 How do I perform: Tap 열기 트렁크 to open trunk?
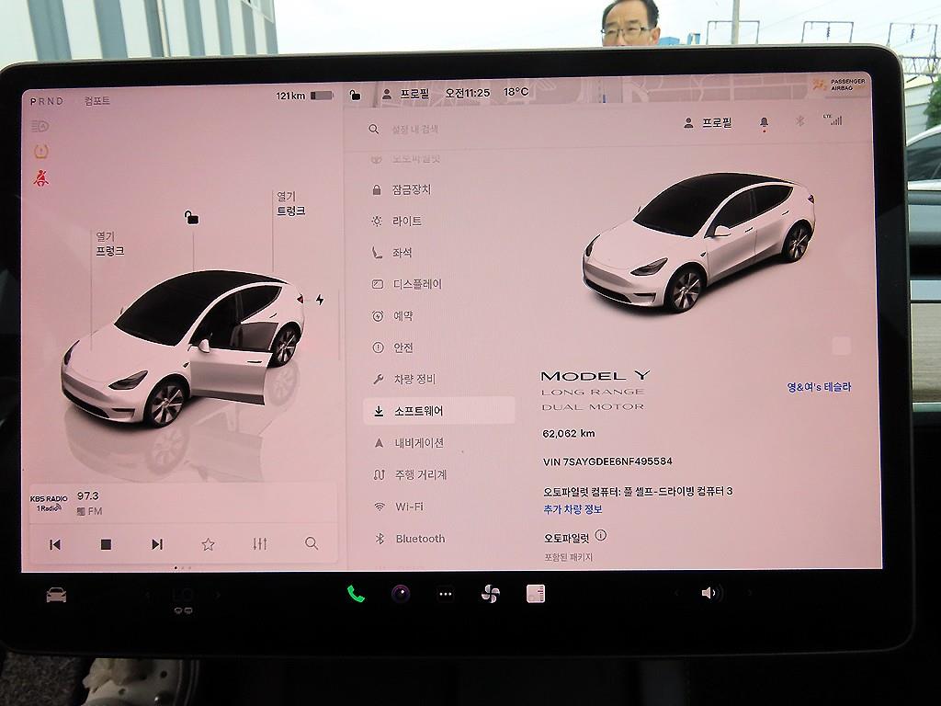click(290, 204)
